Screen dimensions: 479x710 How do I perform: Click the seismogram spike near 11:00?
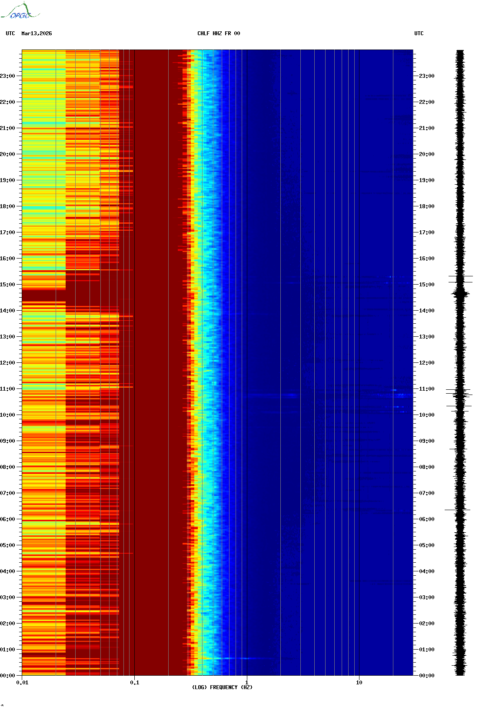tap(459, 394)
